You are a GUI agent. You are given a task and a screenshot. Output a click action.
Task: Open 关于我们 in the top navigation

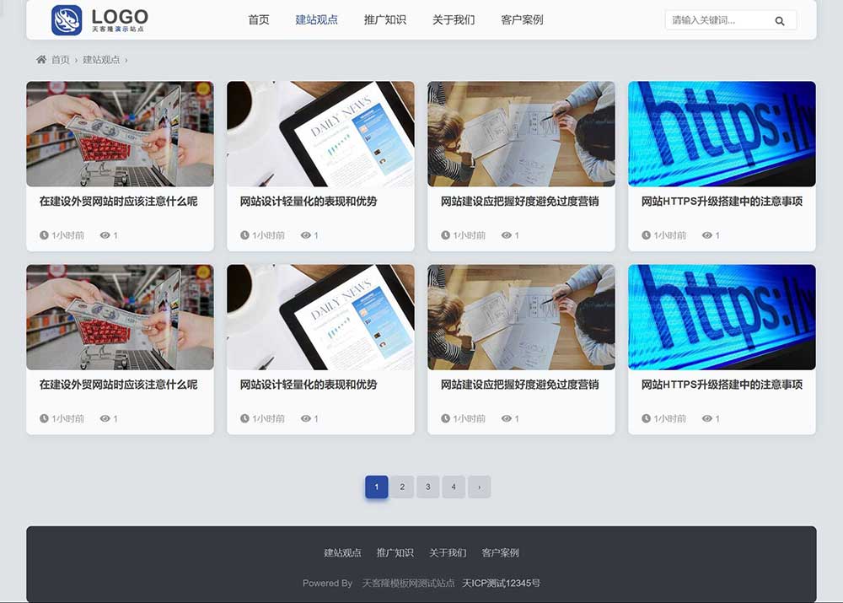pos(454,20)
